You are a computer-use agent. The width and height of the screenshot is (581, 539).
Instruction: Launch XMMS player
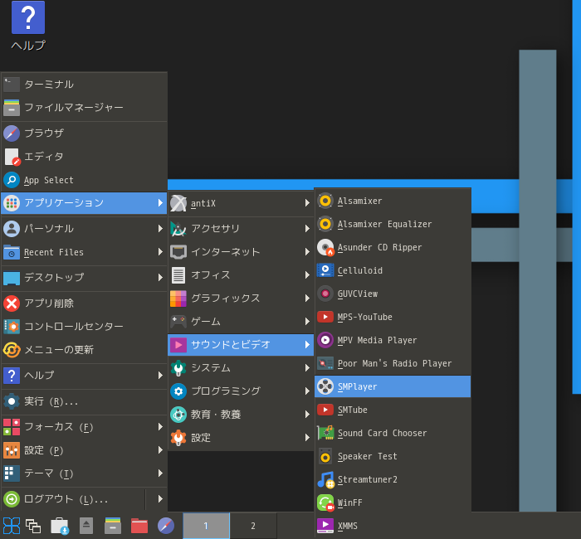tap(393, 526)
